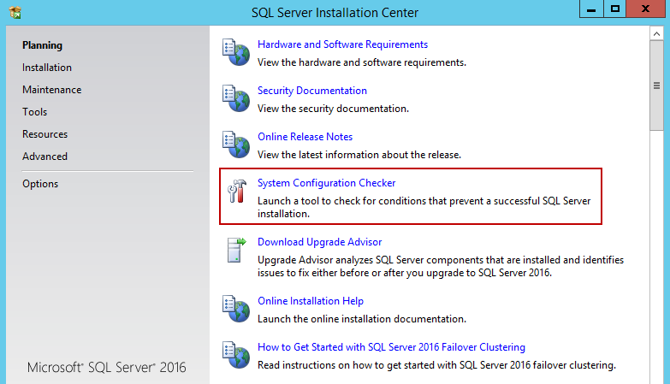Click the 'Read instructions on how to get started' description
Screen dimensions: 670x384
pos(436,365)
